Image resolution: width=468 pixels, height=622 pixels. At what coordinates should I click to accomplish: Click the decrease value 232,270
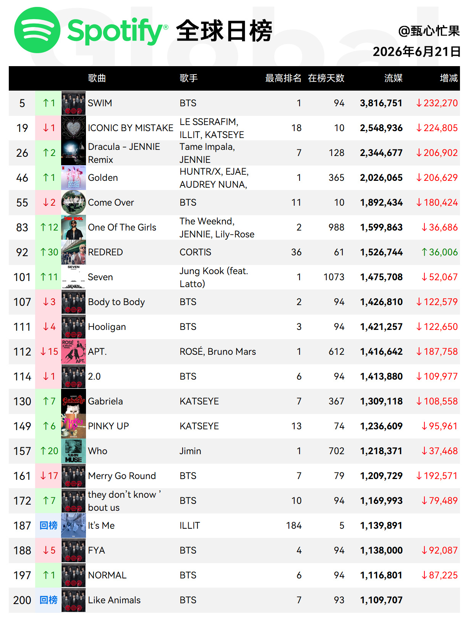coord(437,103)
